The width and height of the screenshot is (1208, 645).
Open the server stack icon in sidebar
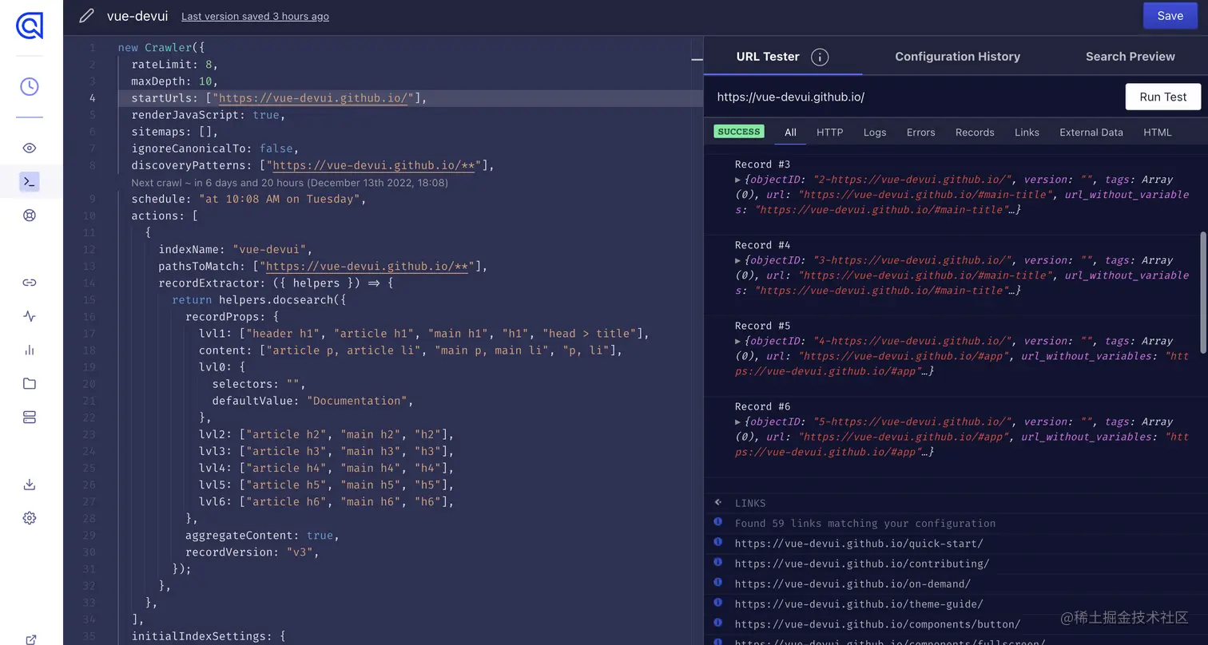pyautogui.click(x=30, y=417)
